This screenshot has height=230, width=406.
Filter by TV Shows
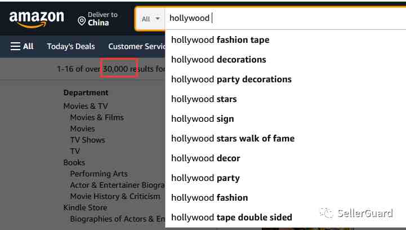[x=87, y=140]
